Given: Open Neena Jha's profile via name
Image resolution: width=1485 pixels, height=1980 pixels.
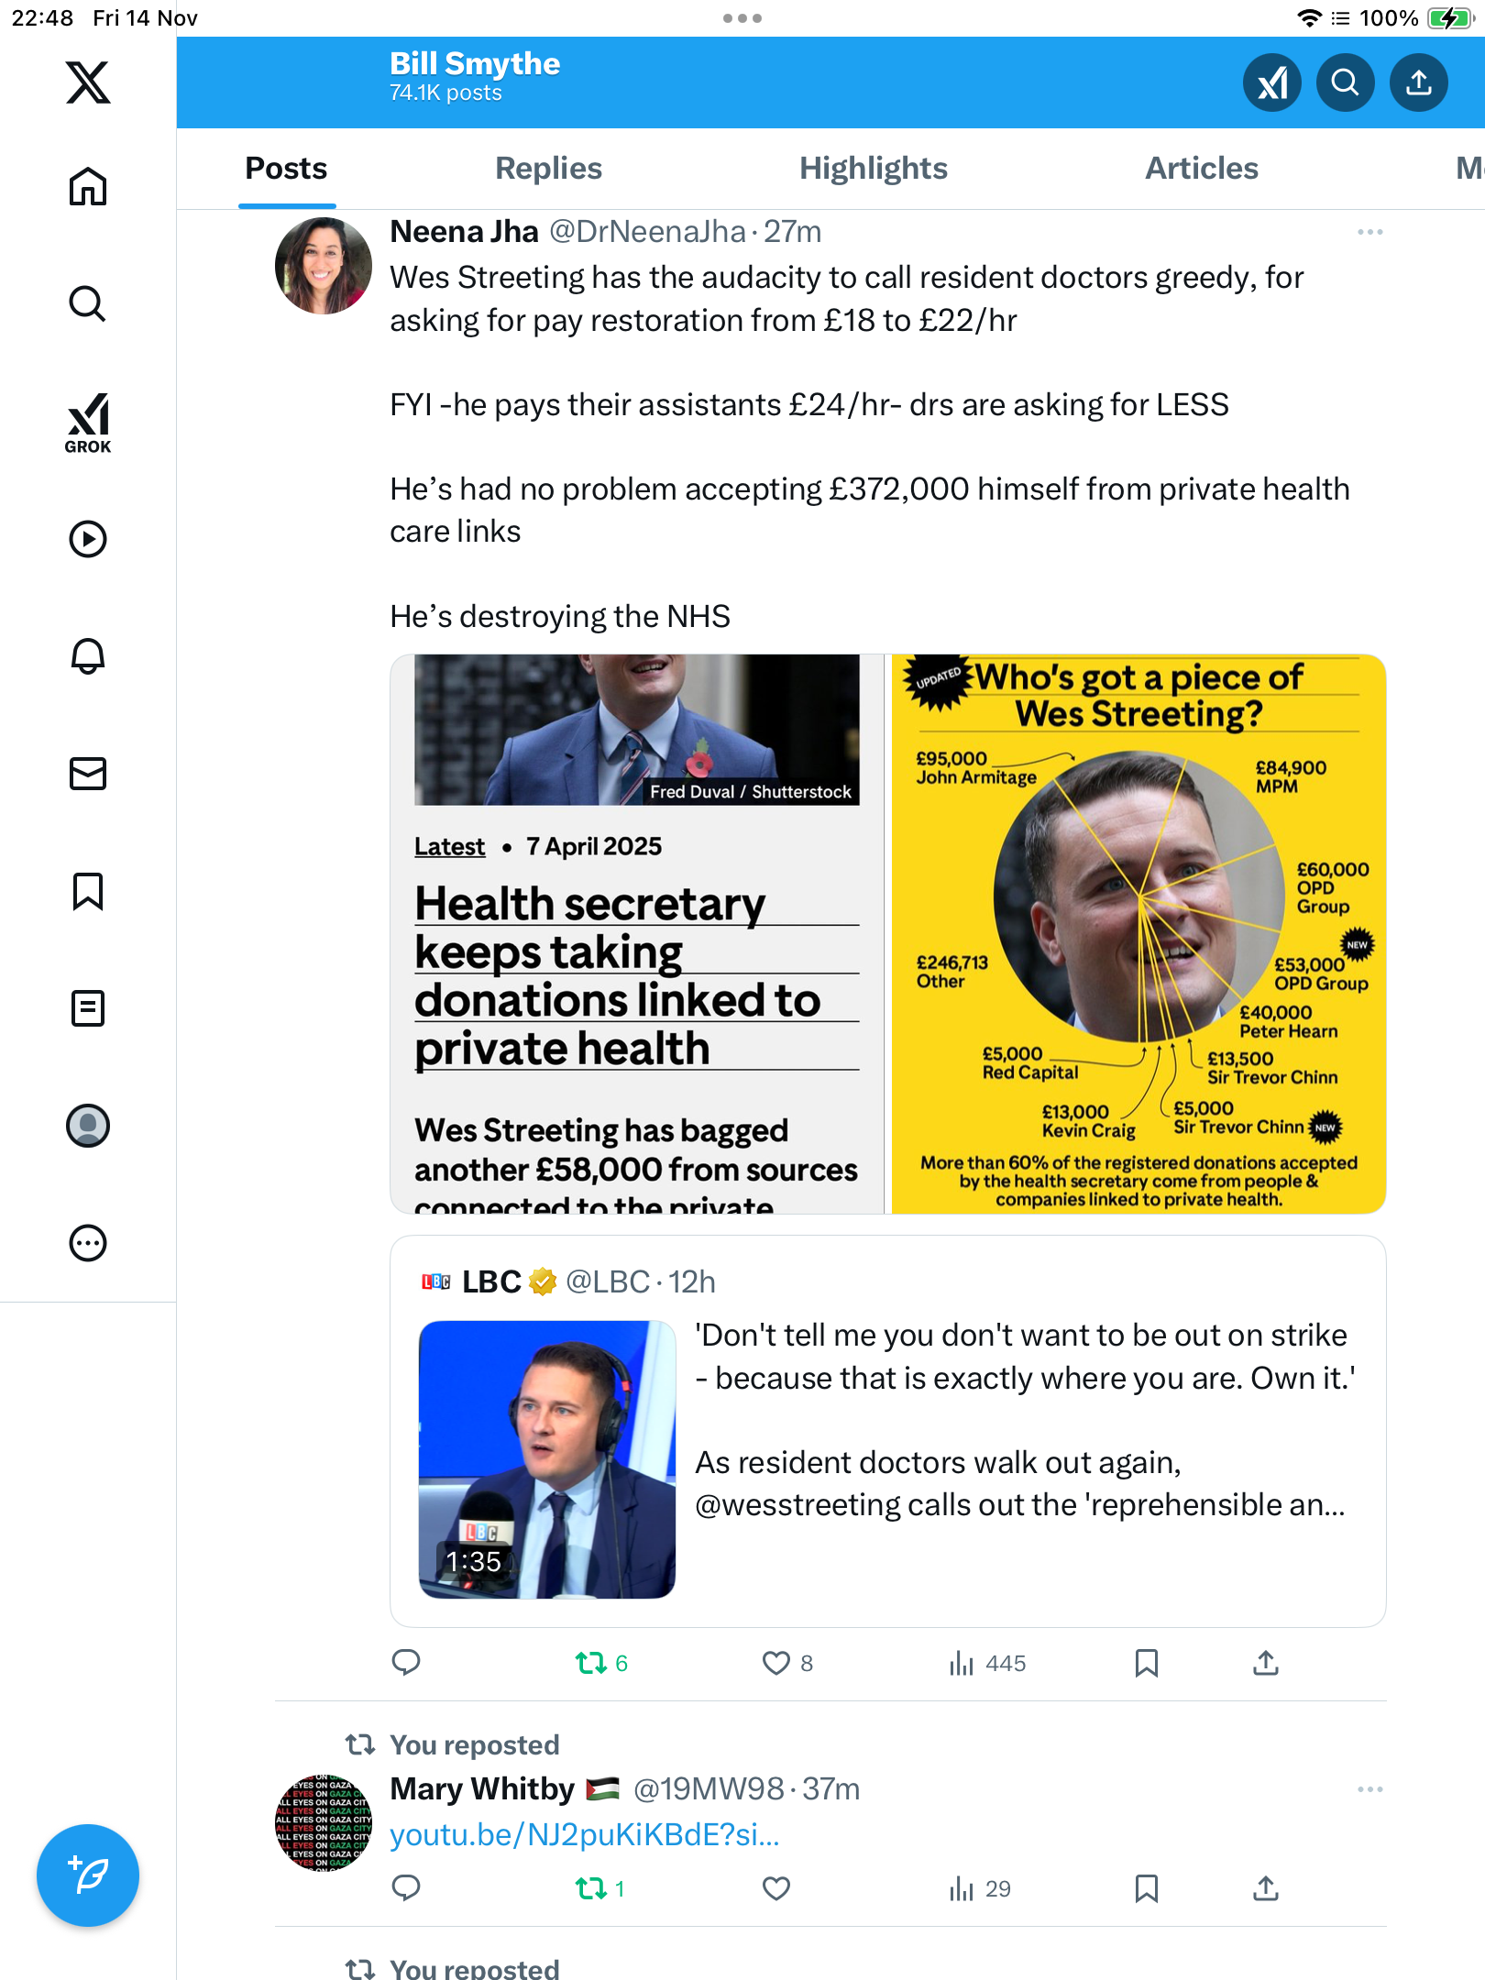Looking at the screenshot, I should click(464, 232).
